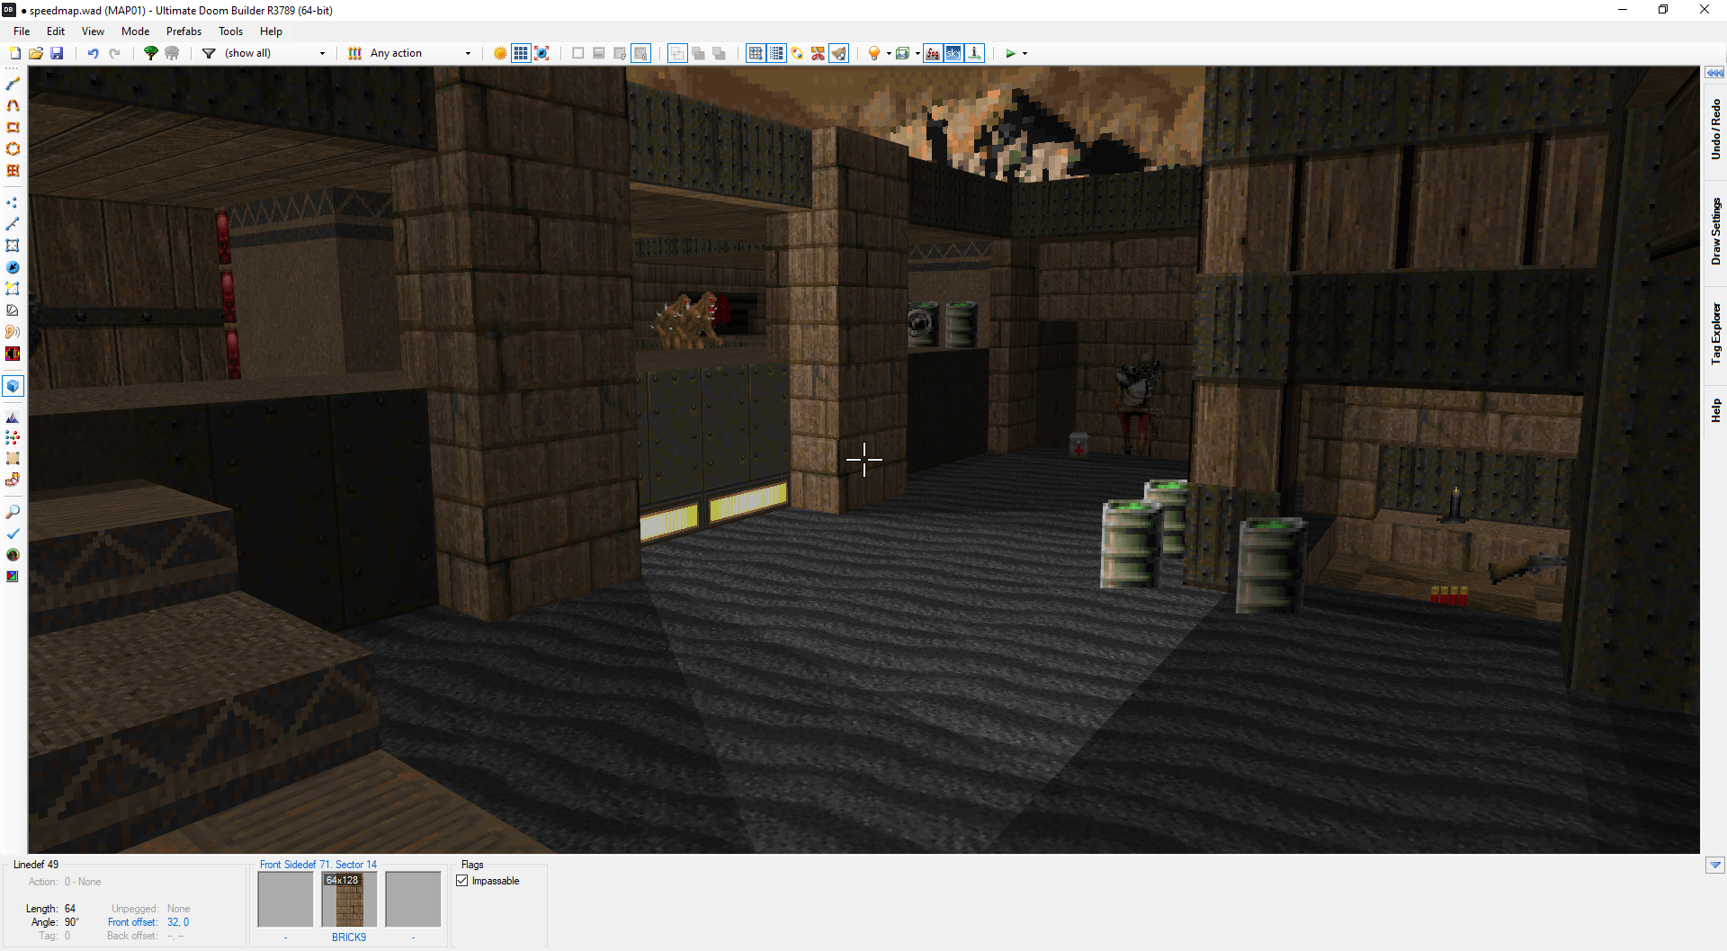Switch to Vertices mode
This screenshot has width=1727, height=951.
tap(13, 202)
